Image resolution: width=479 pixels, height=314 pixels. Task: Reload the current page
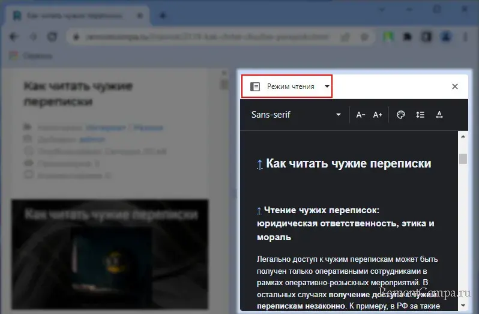click(x=52, y=37)
